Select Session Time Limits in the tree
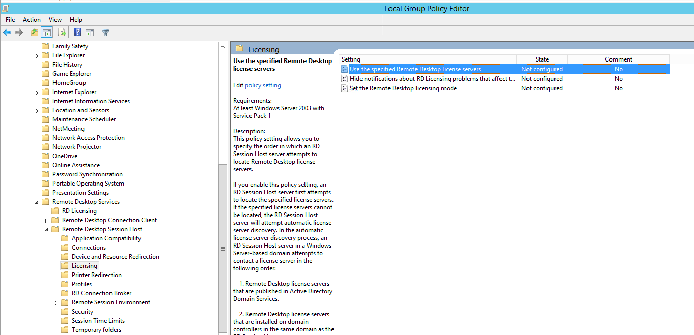The width and height of the screenshot is (694, 335). (98, 321)
